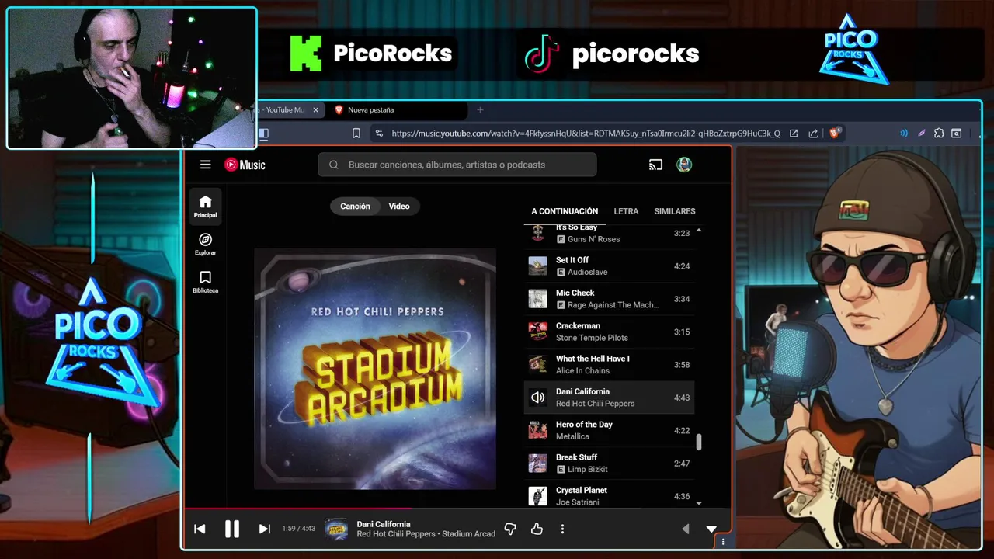The image size is (994, 559).
Task: Open the SIMILARES tab
Action: point(675,211)
